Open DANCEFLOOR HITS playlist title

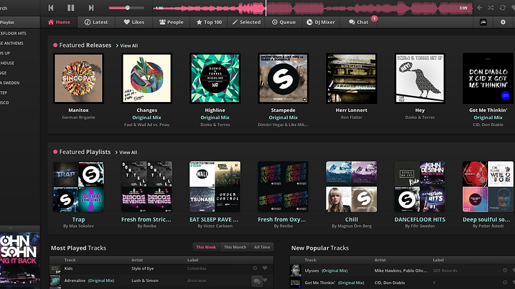pyautogui.click(x=420, y=219)
